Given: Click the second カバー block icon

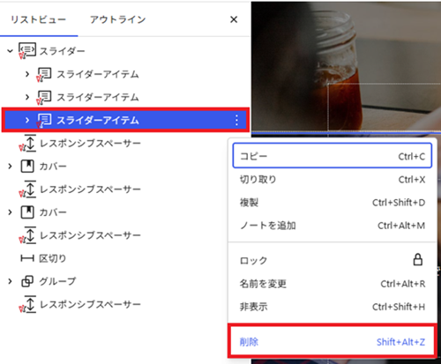Looking at the screenshot, I should click(27, 212).
